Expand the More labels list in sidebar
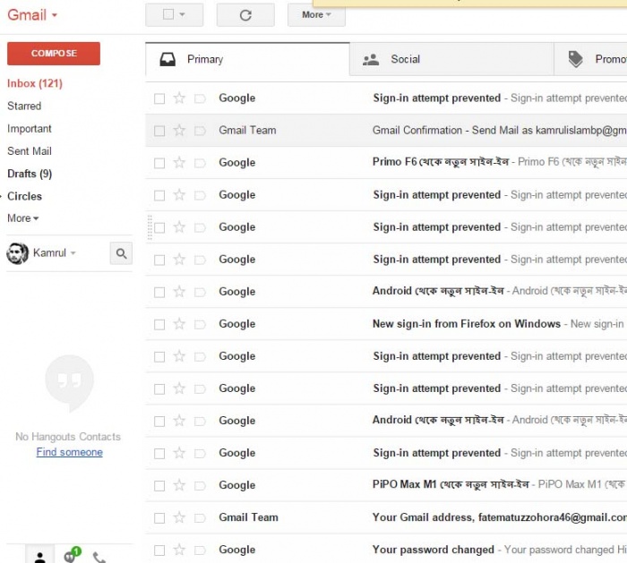The width and height of the screenshot is (627, 563). (x=23, y=218)
